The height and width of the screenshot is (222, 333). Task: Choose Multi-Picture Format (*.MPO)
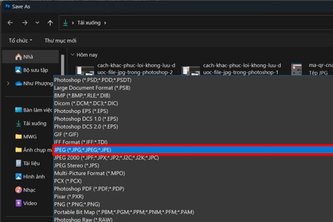point(193,173)
